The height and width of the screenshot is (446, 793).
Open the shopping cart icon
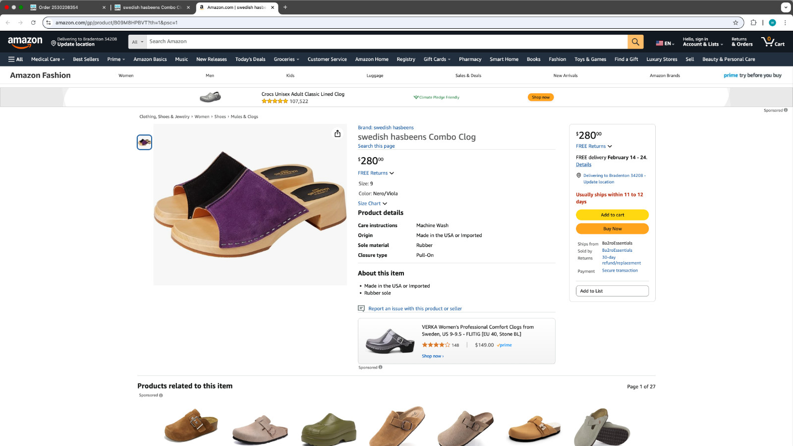pyautogui.click(x=773, y=42)
